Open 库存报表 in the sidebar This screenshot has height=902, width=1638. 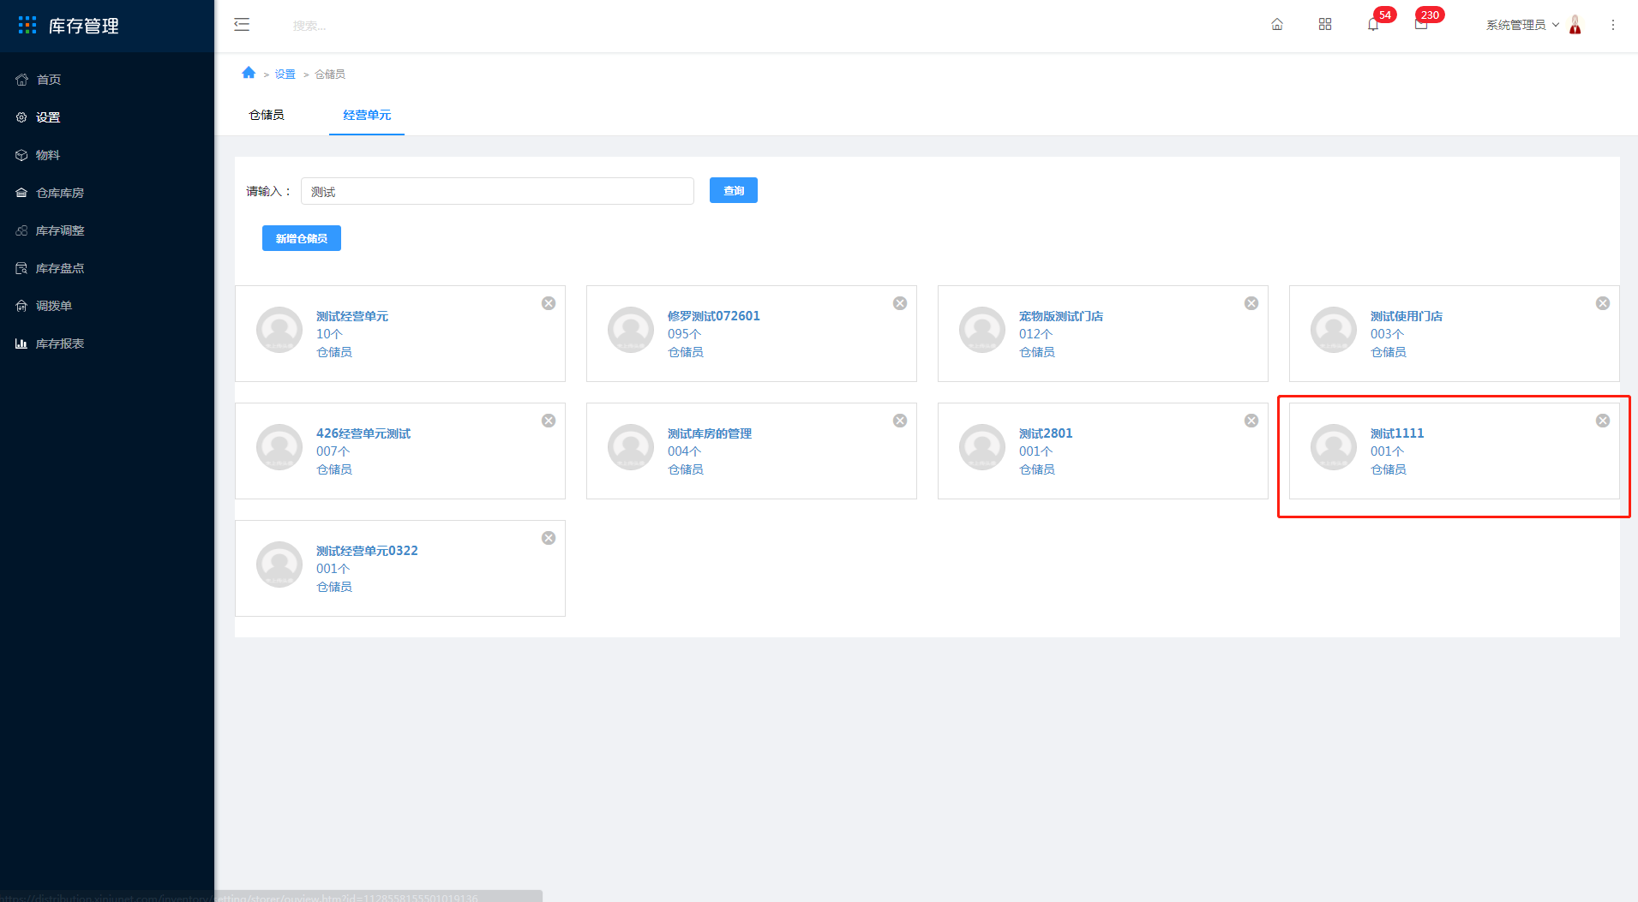click(x=107, y=343)
